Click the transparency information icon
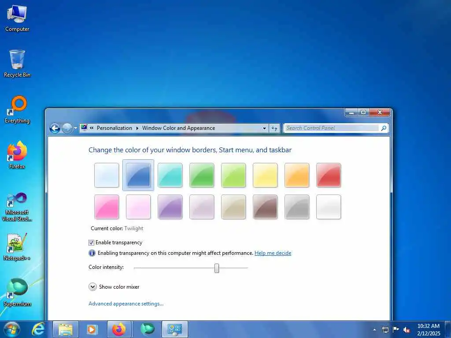Viewport: 451px width, 338px height. point(92,253)
